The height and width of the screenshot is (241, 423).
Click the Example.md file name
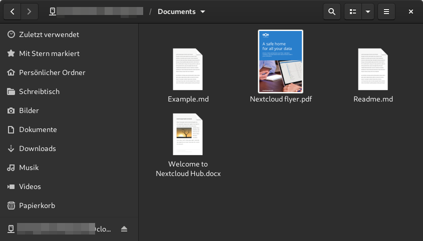pos(188,99)
